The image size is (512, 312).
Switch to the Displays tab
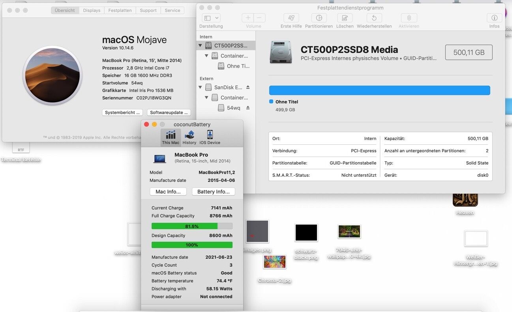[92, 10]
